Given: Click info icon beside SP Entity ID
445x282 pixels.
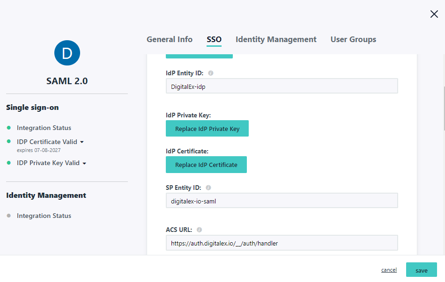Looking at the screenshot, I should (208, 188).
